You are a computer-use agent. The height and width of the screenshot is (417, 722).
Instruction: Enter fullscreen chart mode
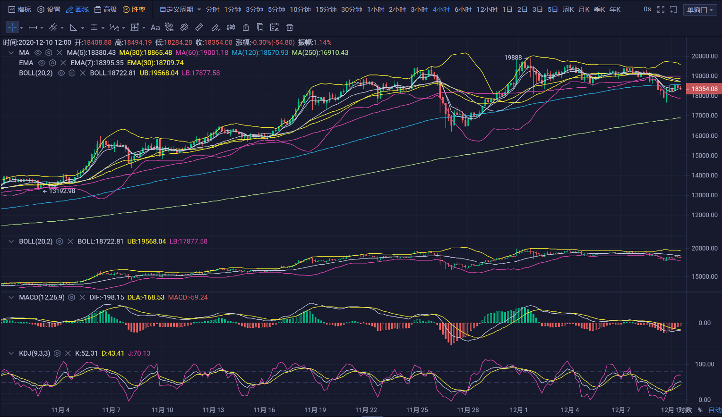click(661, 9)
